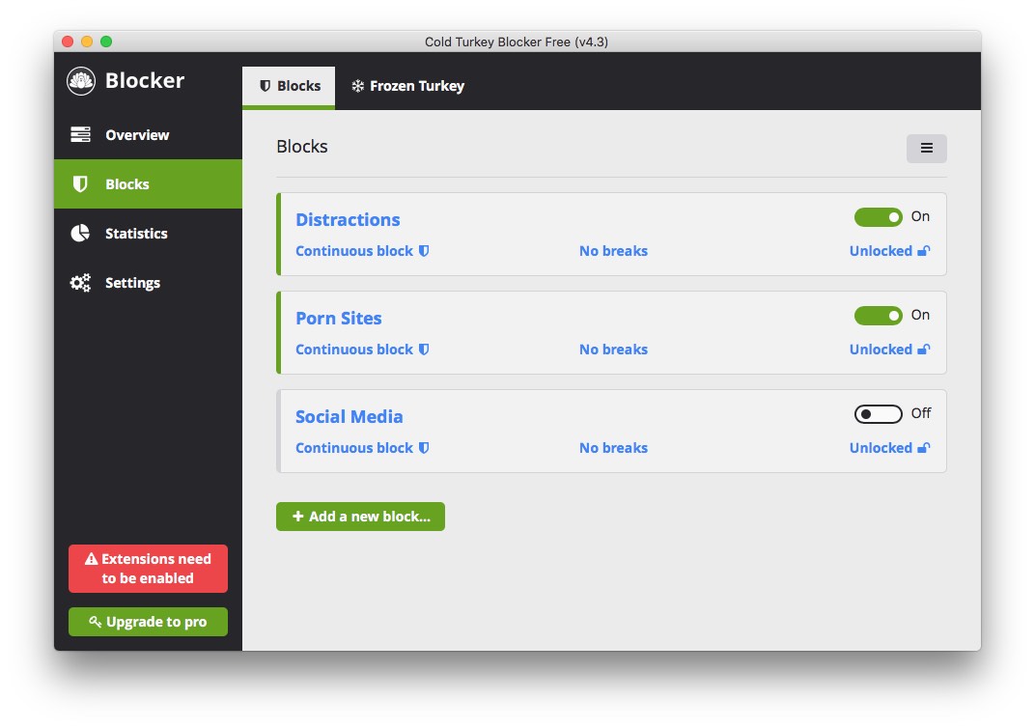Open the hamburger menu above the blocks list
Screen dimensions: 1035x728
tap(926, 148)
